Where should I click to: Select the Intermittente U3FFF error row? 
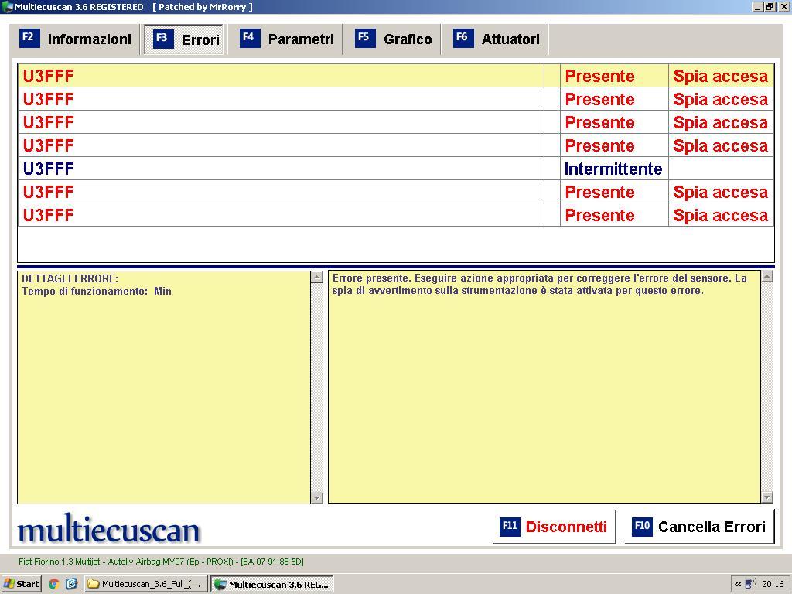(280, 169)
